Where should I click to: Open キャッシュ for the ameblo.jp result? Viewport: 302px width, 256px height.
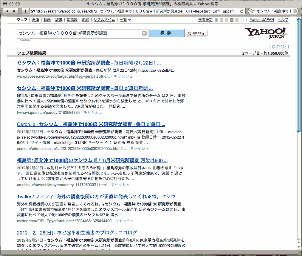pyautogui.click(x=120, y=185)
